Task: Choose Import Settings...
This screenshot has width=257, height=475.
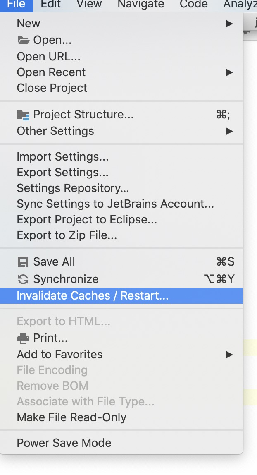Action: coord(121,157)
